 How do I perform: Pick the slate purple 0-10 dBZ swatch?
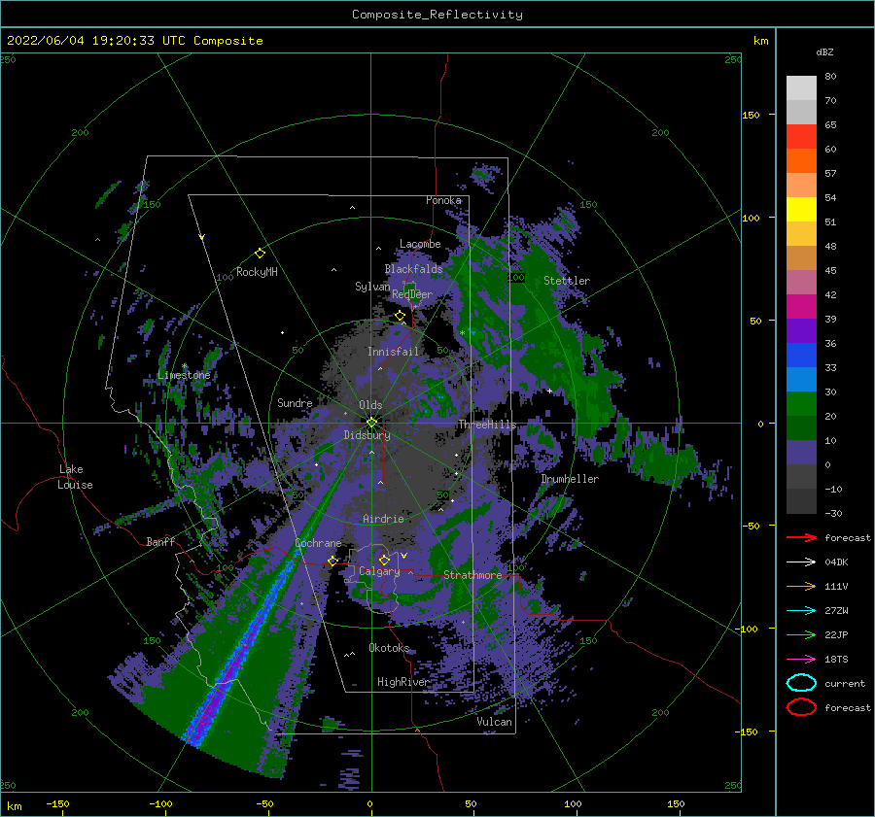pos(801,453)
